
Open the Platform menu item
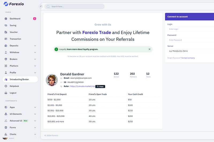click(x=14, y=66)
